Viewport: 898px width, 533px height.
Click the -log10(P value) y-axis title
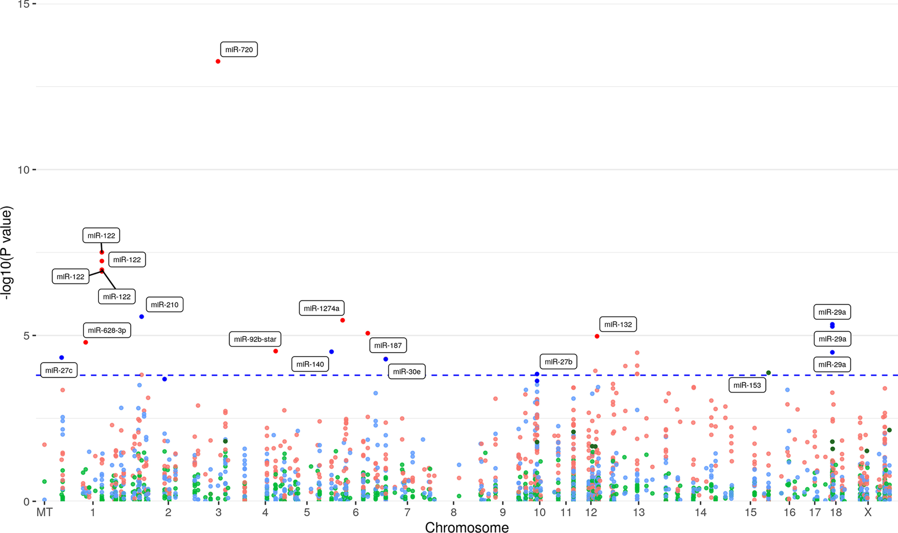coord(7,253)
